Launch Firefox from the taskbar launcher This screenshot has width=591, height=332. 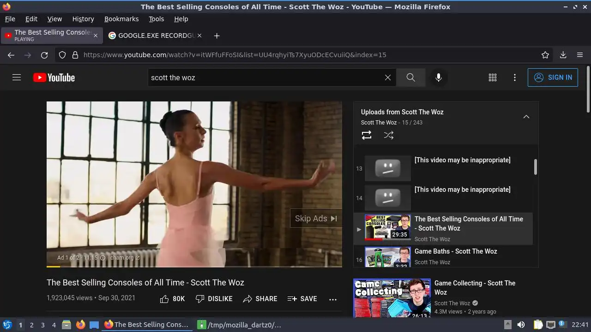click(81, 325)
